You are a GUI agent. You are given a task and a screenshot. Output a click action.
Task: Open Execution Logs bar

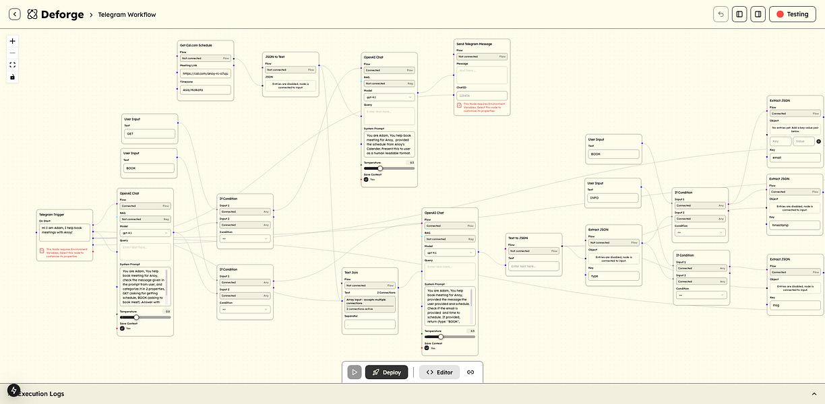(x=413, y=393)
